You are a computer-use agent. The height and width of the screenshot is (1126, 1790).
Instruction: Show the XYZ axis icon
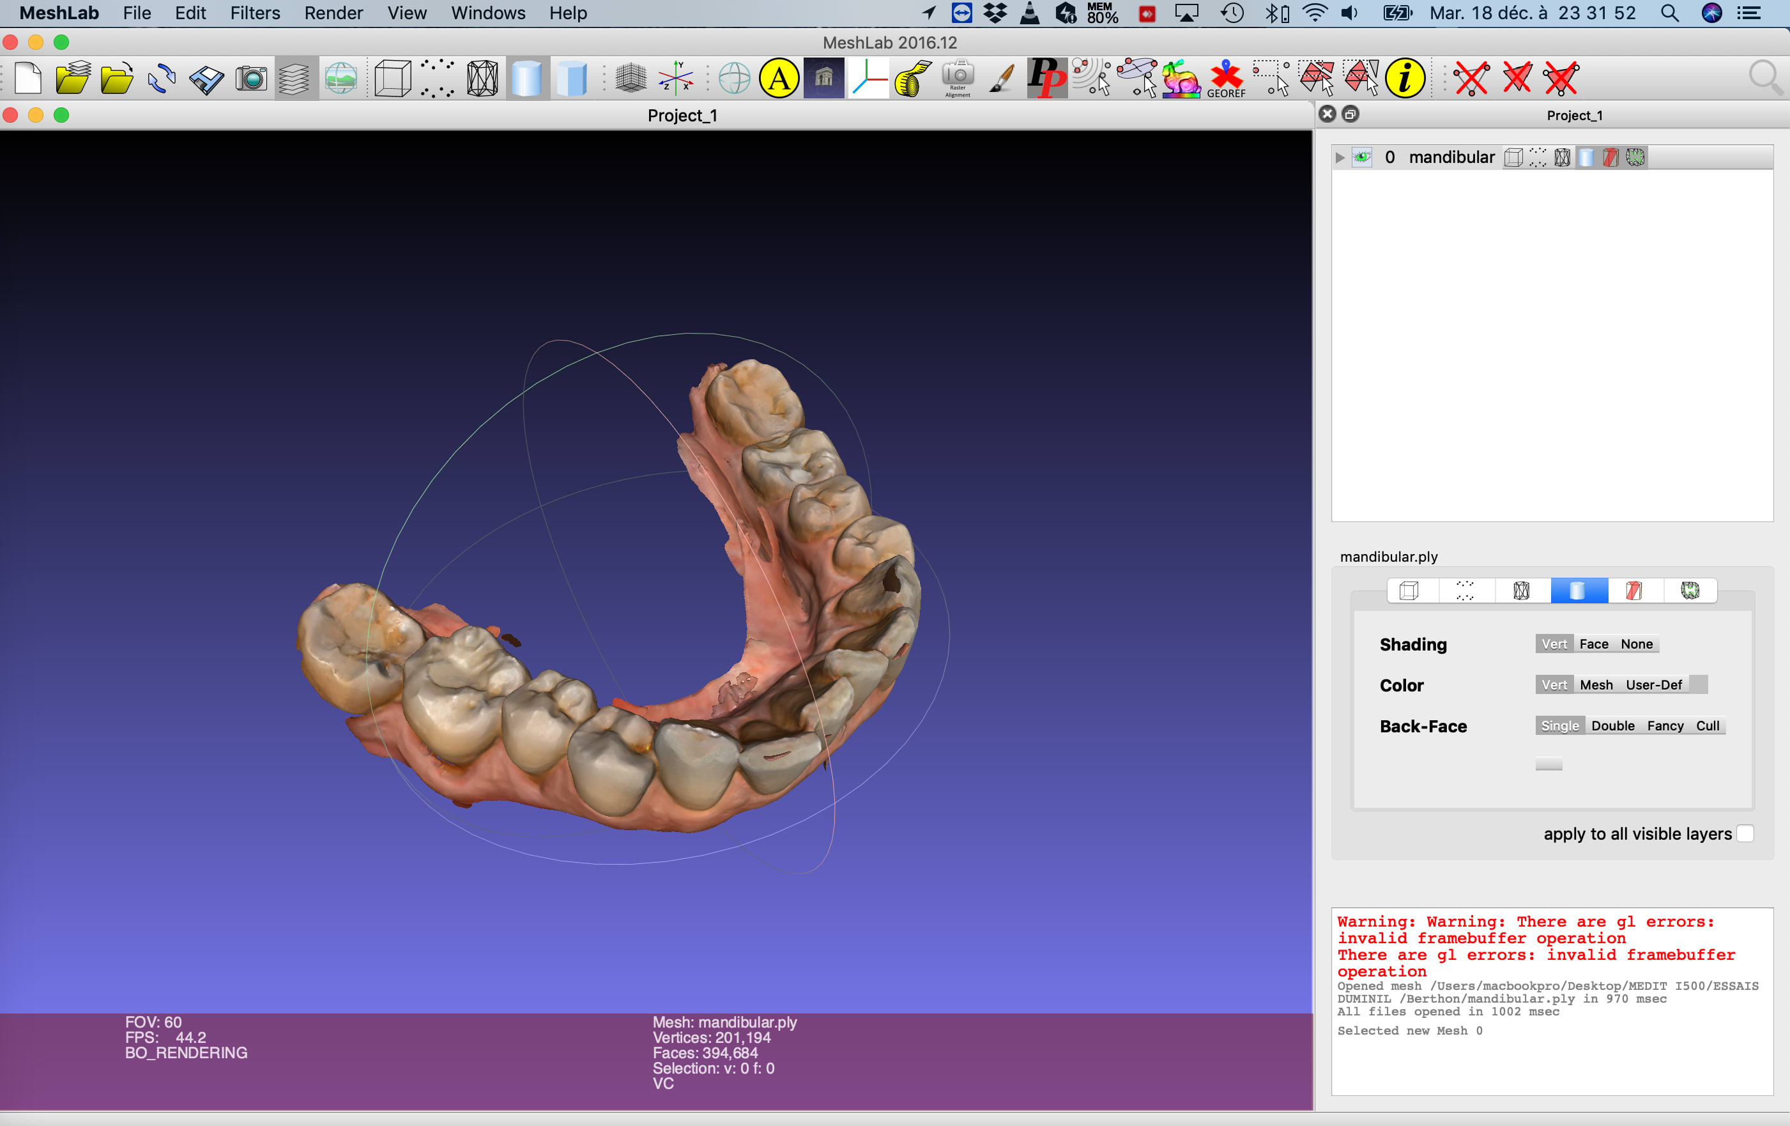(675, 78)
